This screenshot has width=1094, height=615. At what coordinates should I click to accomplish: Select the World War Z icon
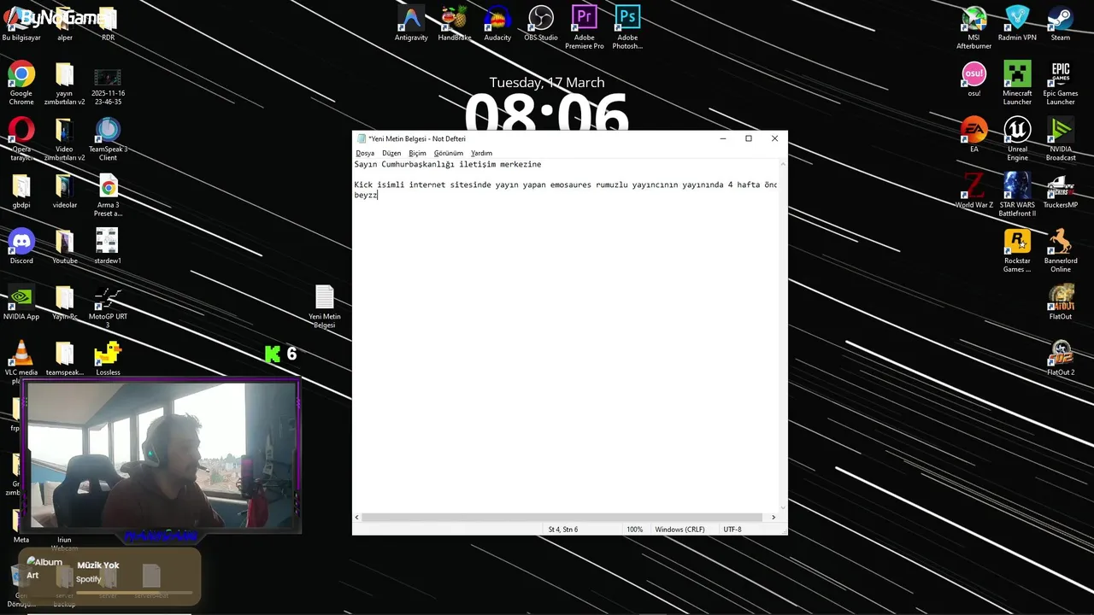(x=974, y=190)
